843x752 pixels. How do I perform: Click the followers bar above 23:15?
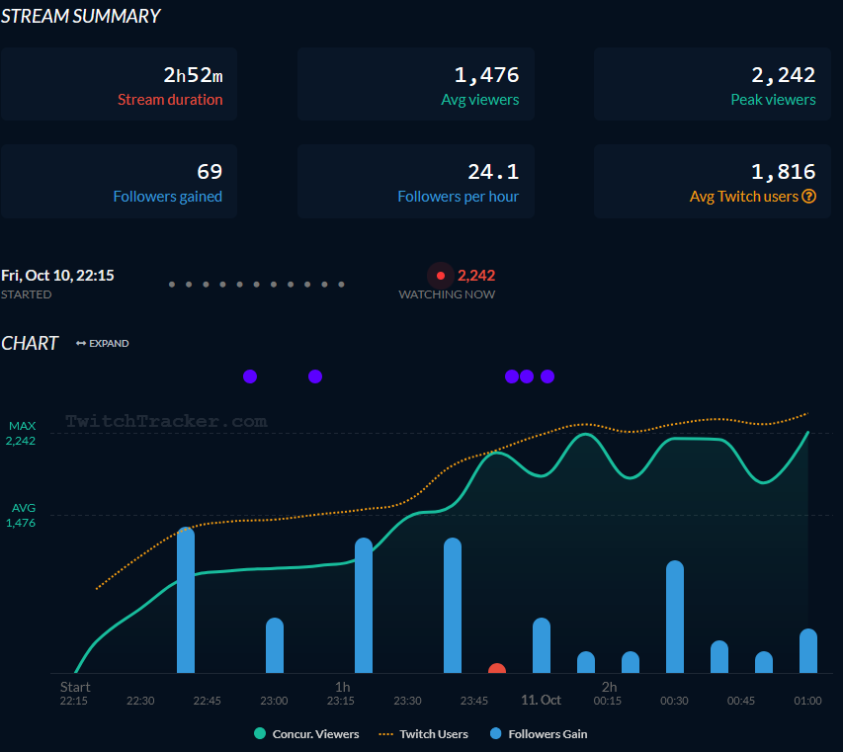point(364,605)
